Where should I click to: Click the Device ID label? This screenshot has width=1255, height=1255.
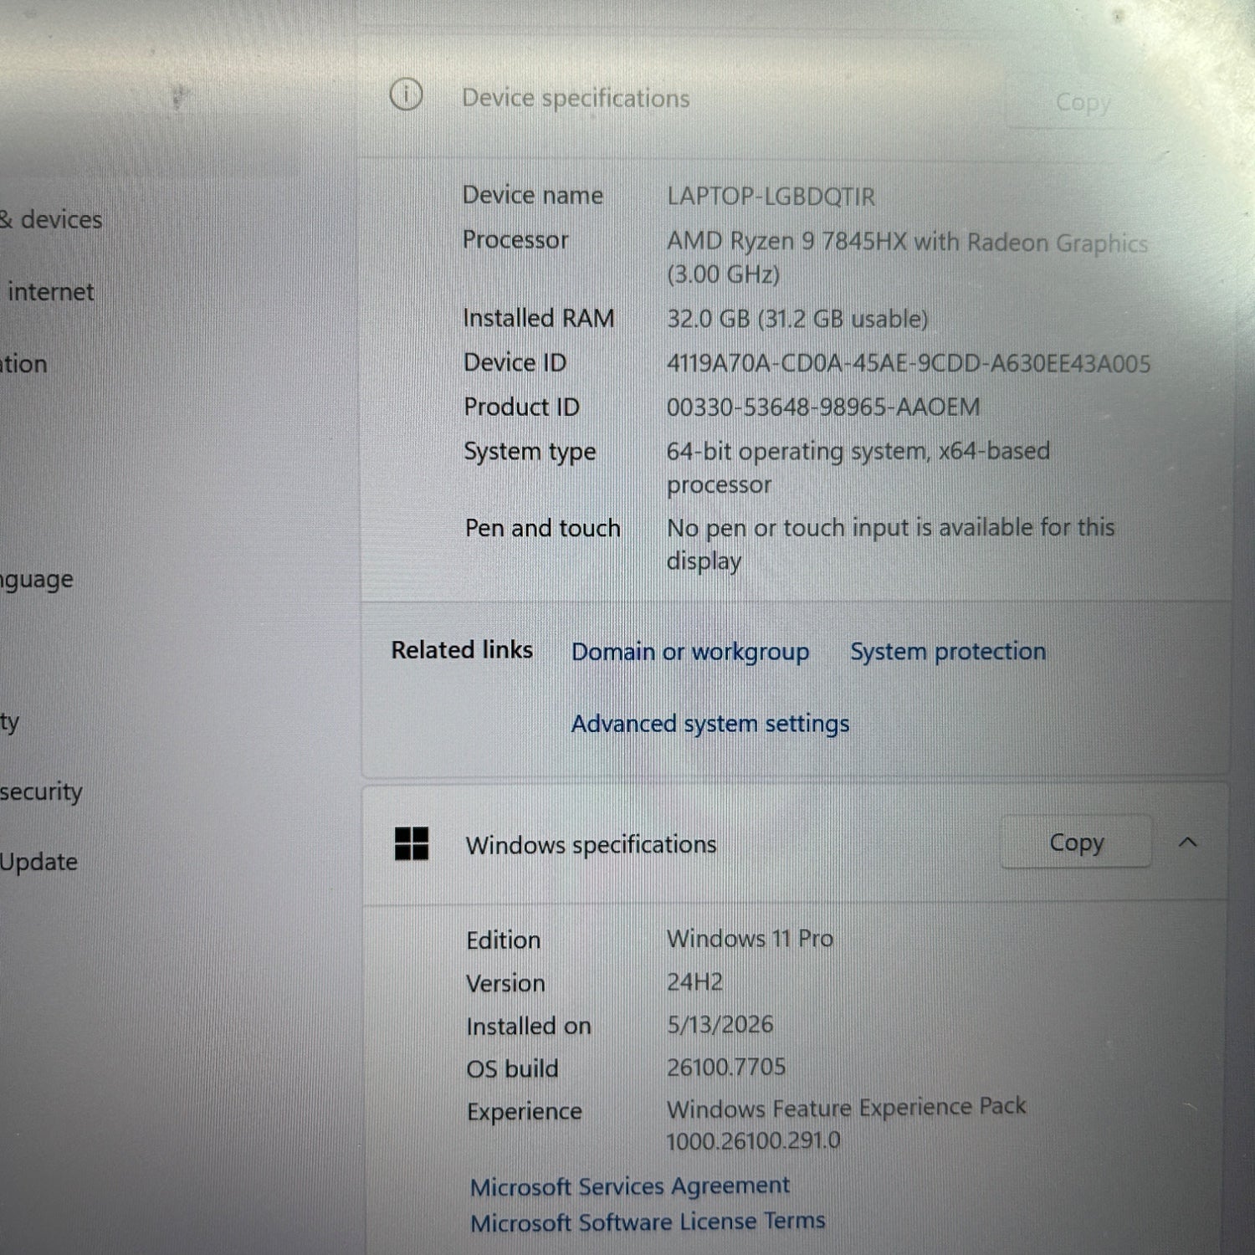click(x=515, y=362)
